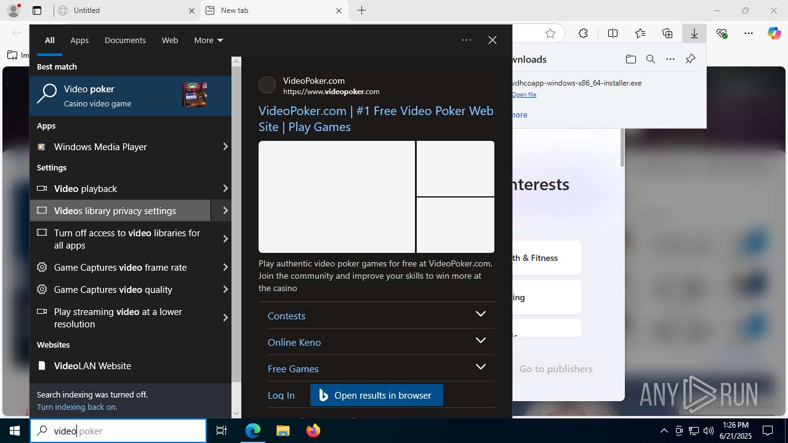This screenshot has height=443, width=788.
Task: Click the Edge downloads toolbar icon
Action: (x=694, y=33)
